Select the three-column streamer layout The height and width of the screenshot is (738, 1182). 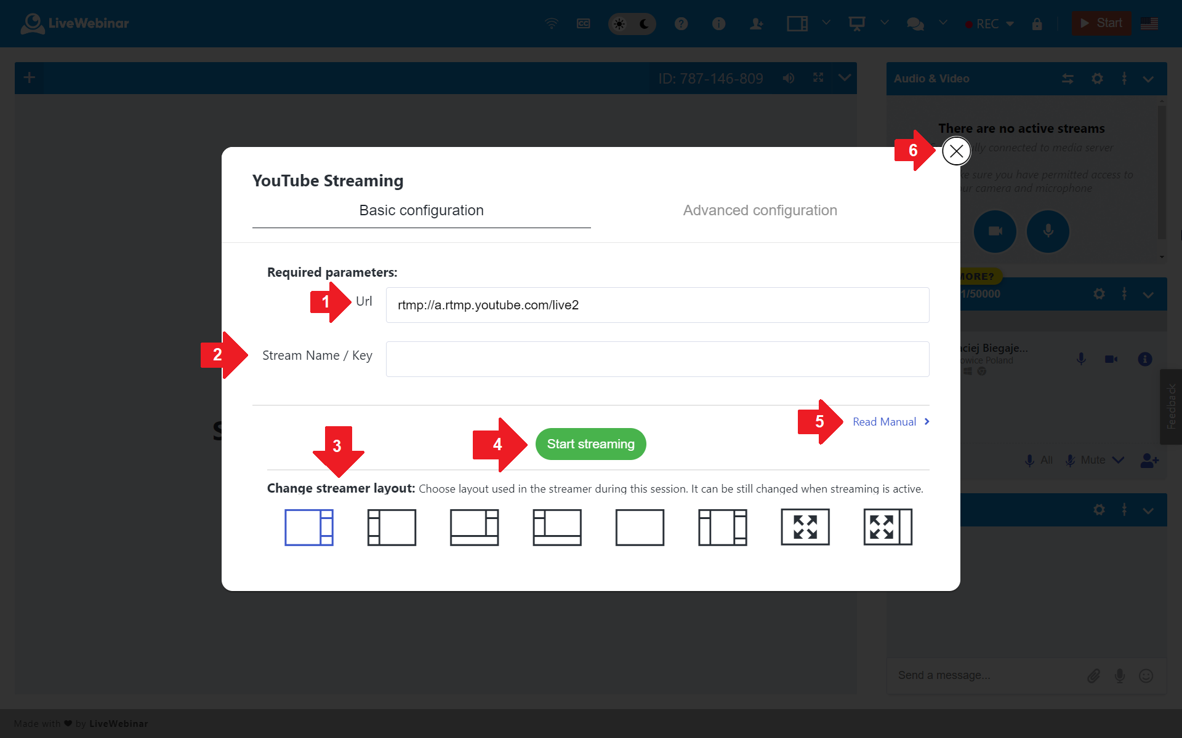(722, 527)
